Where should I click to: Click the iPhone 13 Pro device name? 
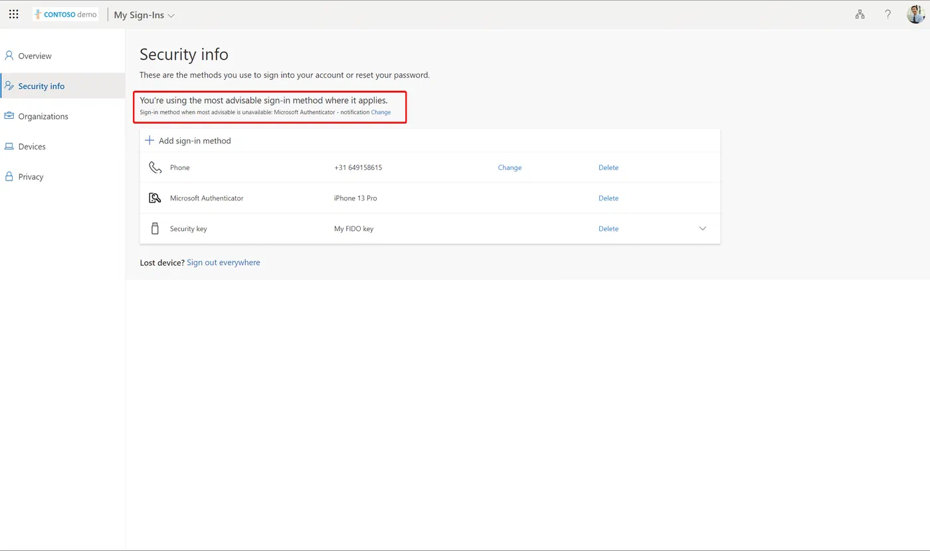coord(355,198)
